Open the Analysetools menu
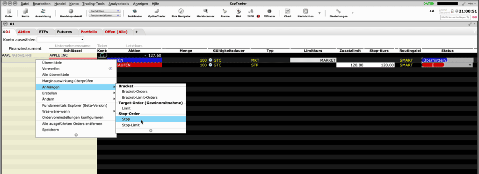The height and width of the screenshot is (174, 479). coord(118,4)
